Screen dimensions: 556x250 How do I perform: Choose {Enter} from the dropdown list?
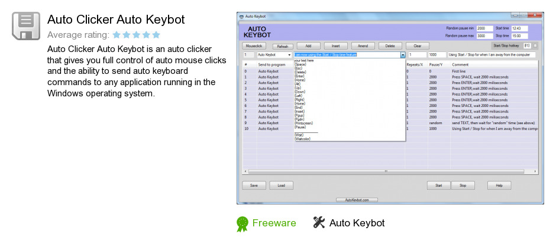[300, 76]
